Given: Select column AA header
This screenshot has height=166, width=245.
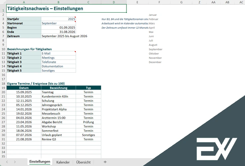Looking at the screenshot, I should 213,2.
